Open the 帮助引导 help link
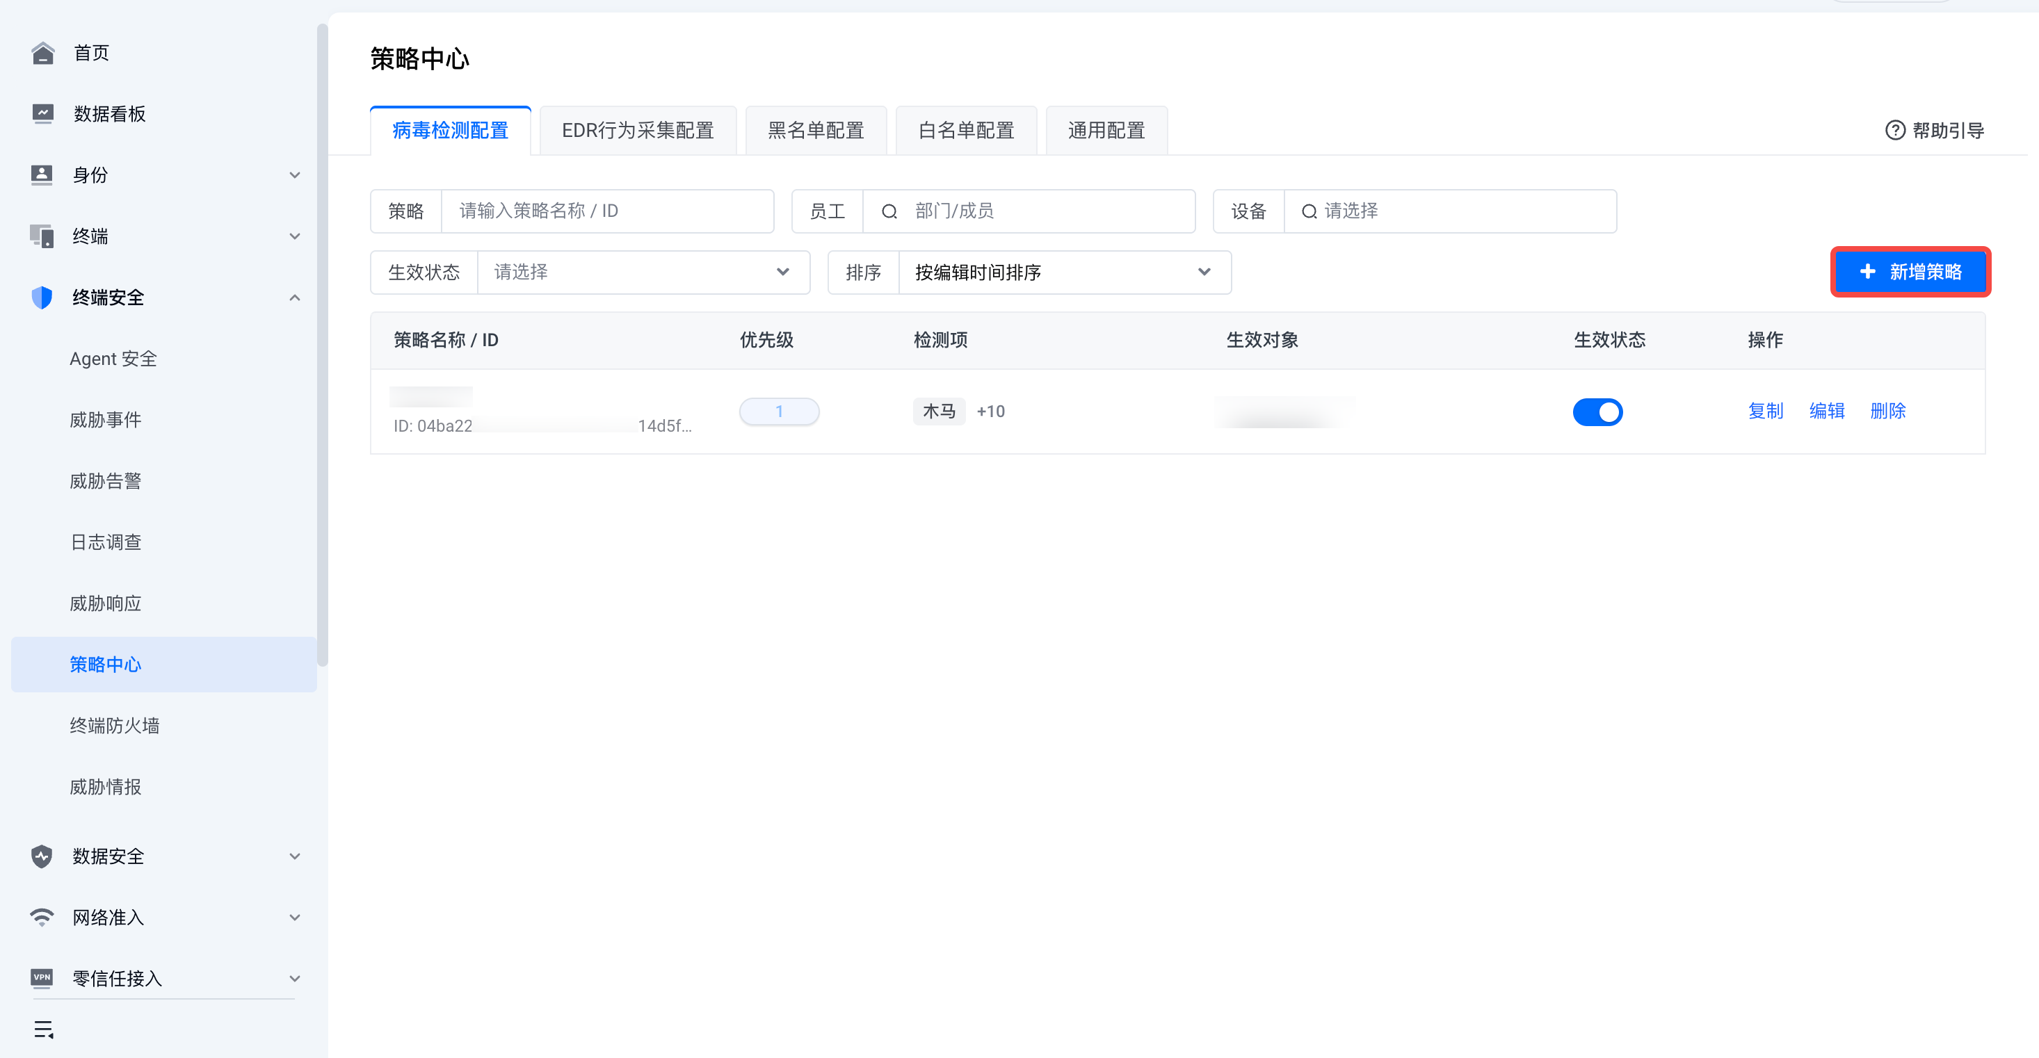 point(1935,131)
